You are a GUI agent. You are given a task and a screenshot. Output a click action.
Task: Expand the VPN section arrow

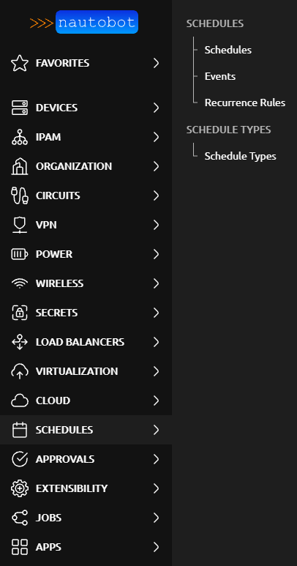156,225
